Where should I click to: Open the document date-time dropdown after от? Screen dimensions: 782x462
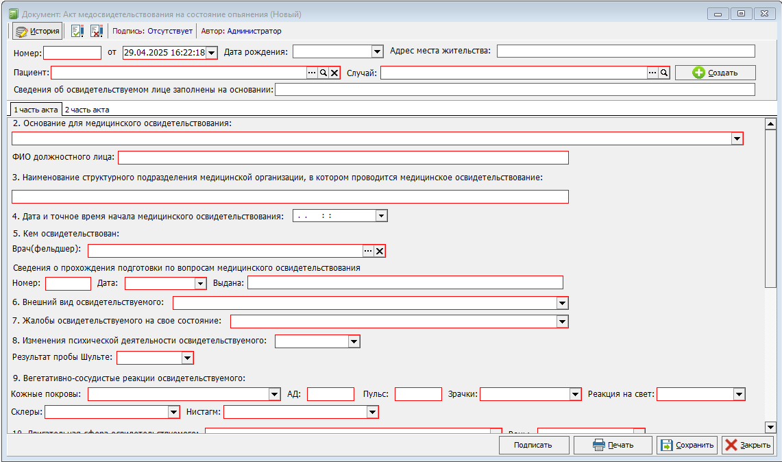pyautogui.click(x=212, y=52)
